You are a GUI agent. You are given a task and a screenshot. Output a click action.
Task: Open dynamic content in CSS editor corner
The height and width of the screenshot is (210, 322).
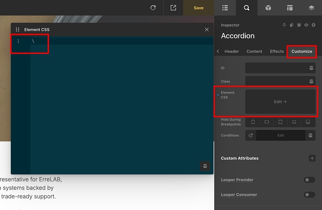click(x=205, y=166)
